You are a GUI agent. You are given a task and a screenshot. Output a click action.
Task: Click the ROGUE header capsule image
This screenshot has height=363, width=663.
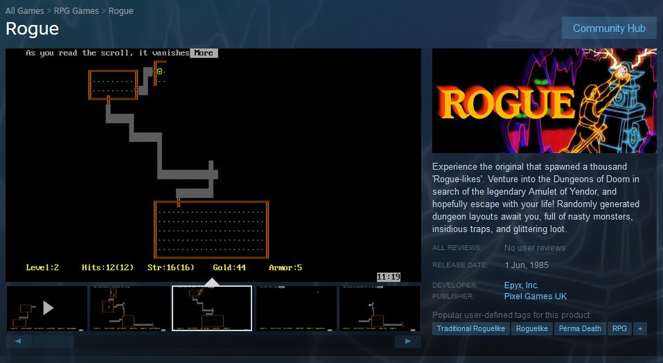coord(544,100)
